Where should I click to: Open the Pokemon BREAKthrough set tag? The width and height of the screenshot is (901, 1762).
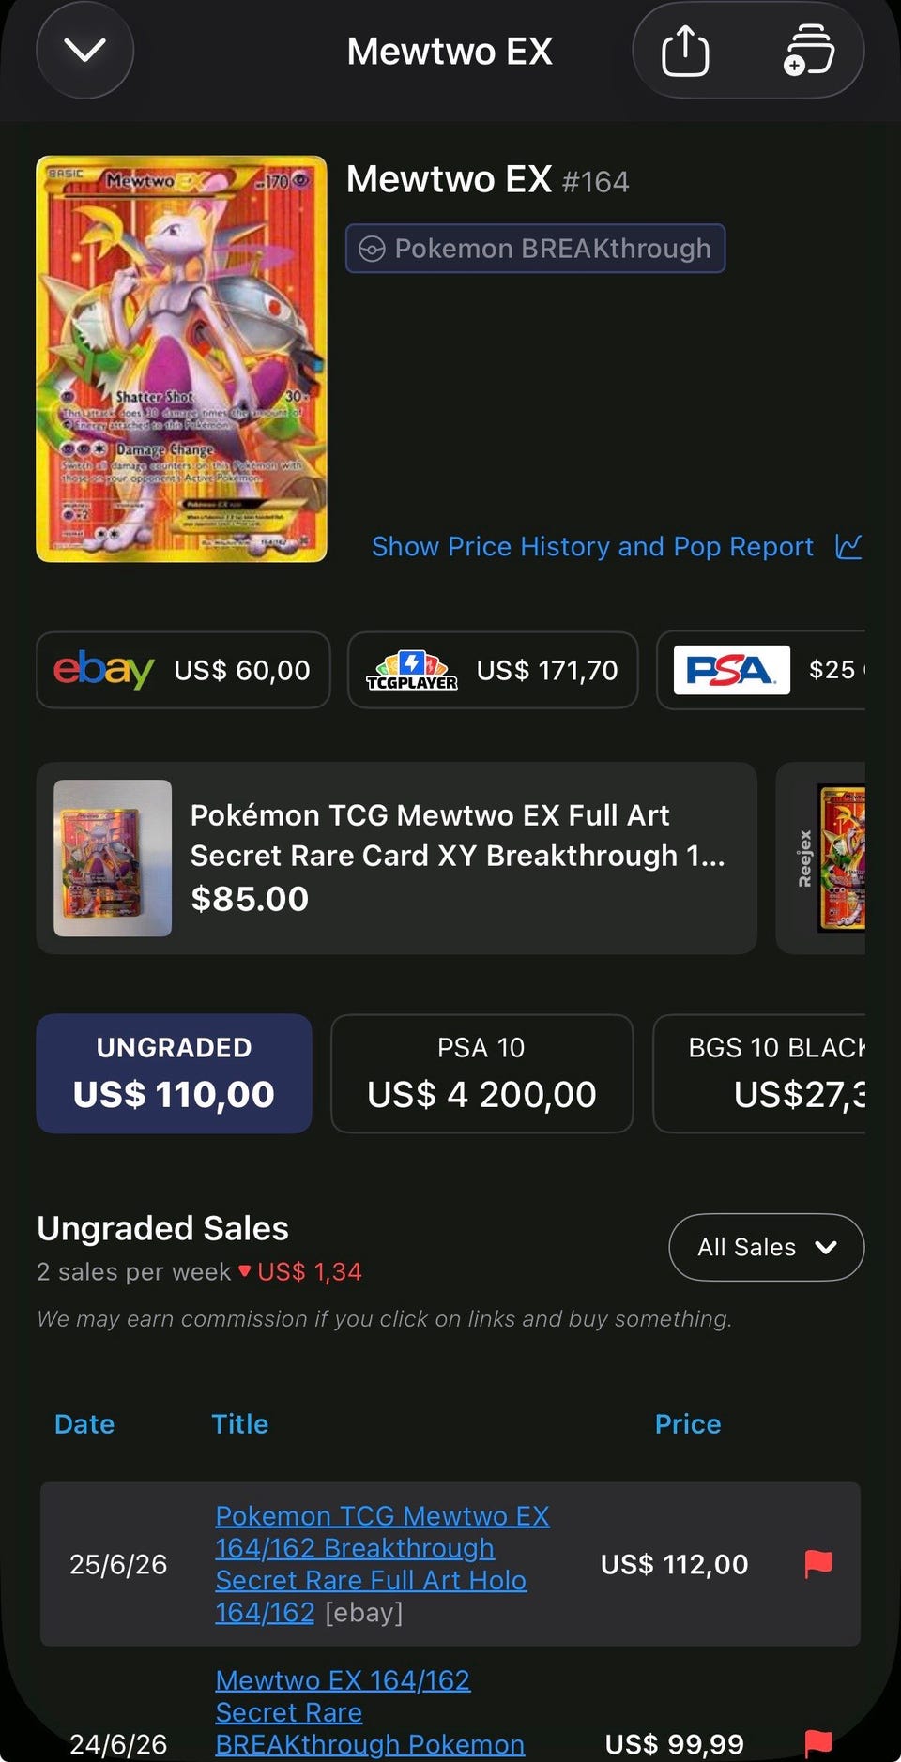[x=535, y=249]
